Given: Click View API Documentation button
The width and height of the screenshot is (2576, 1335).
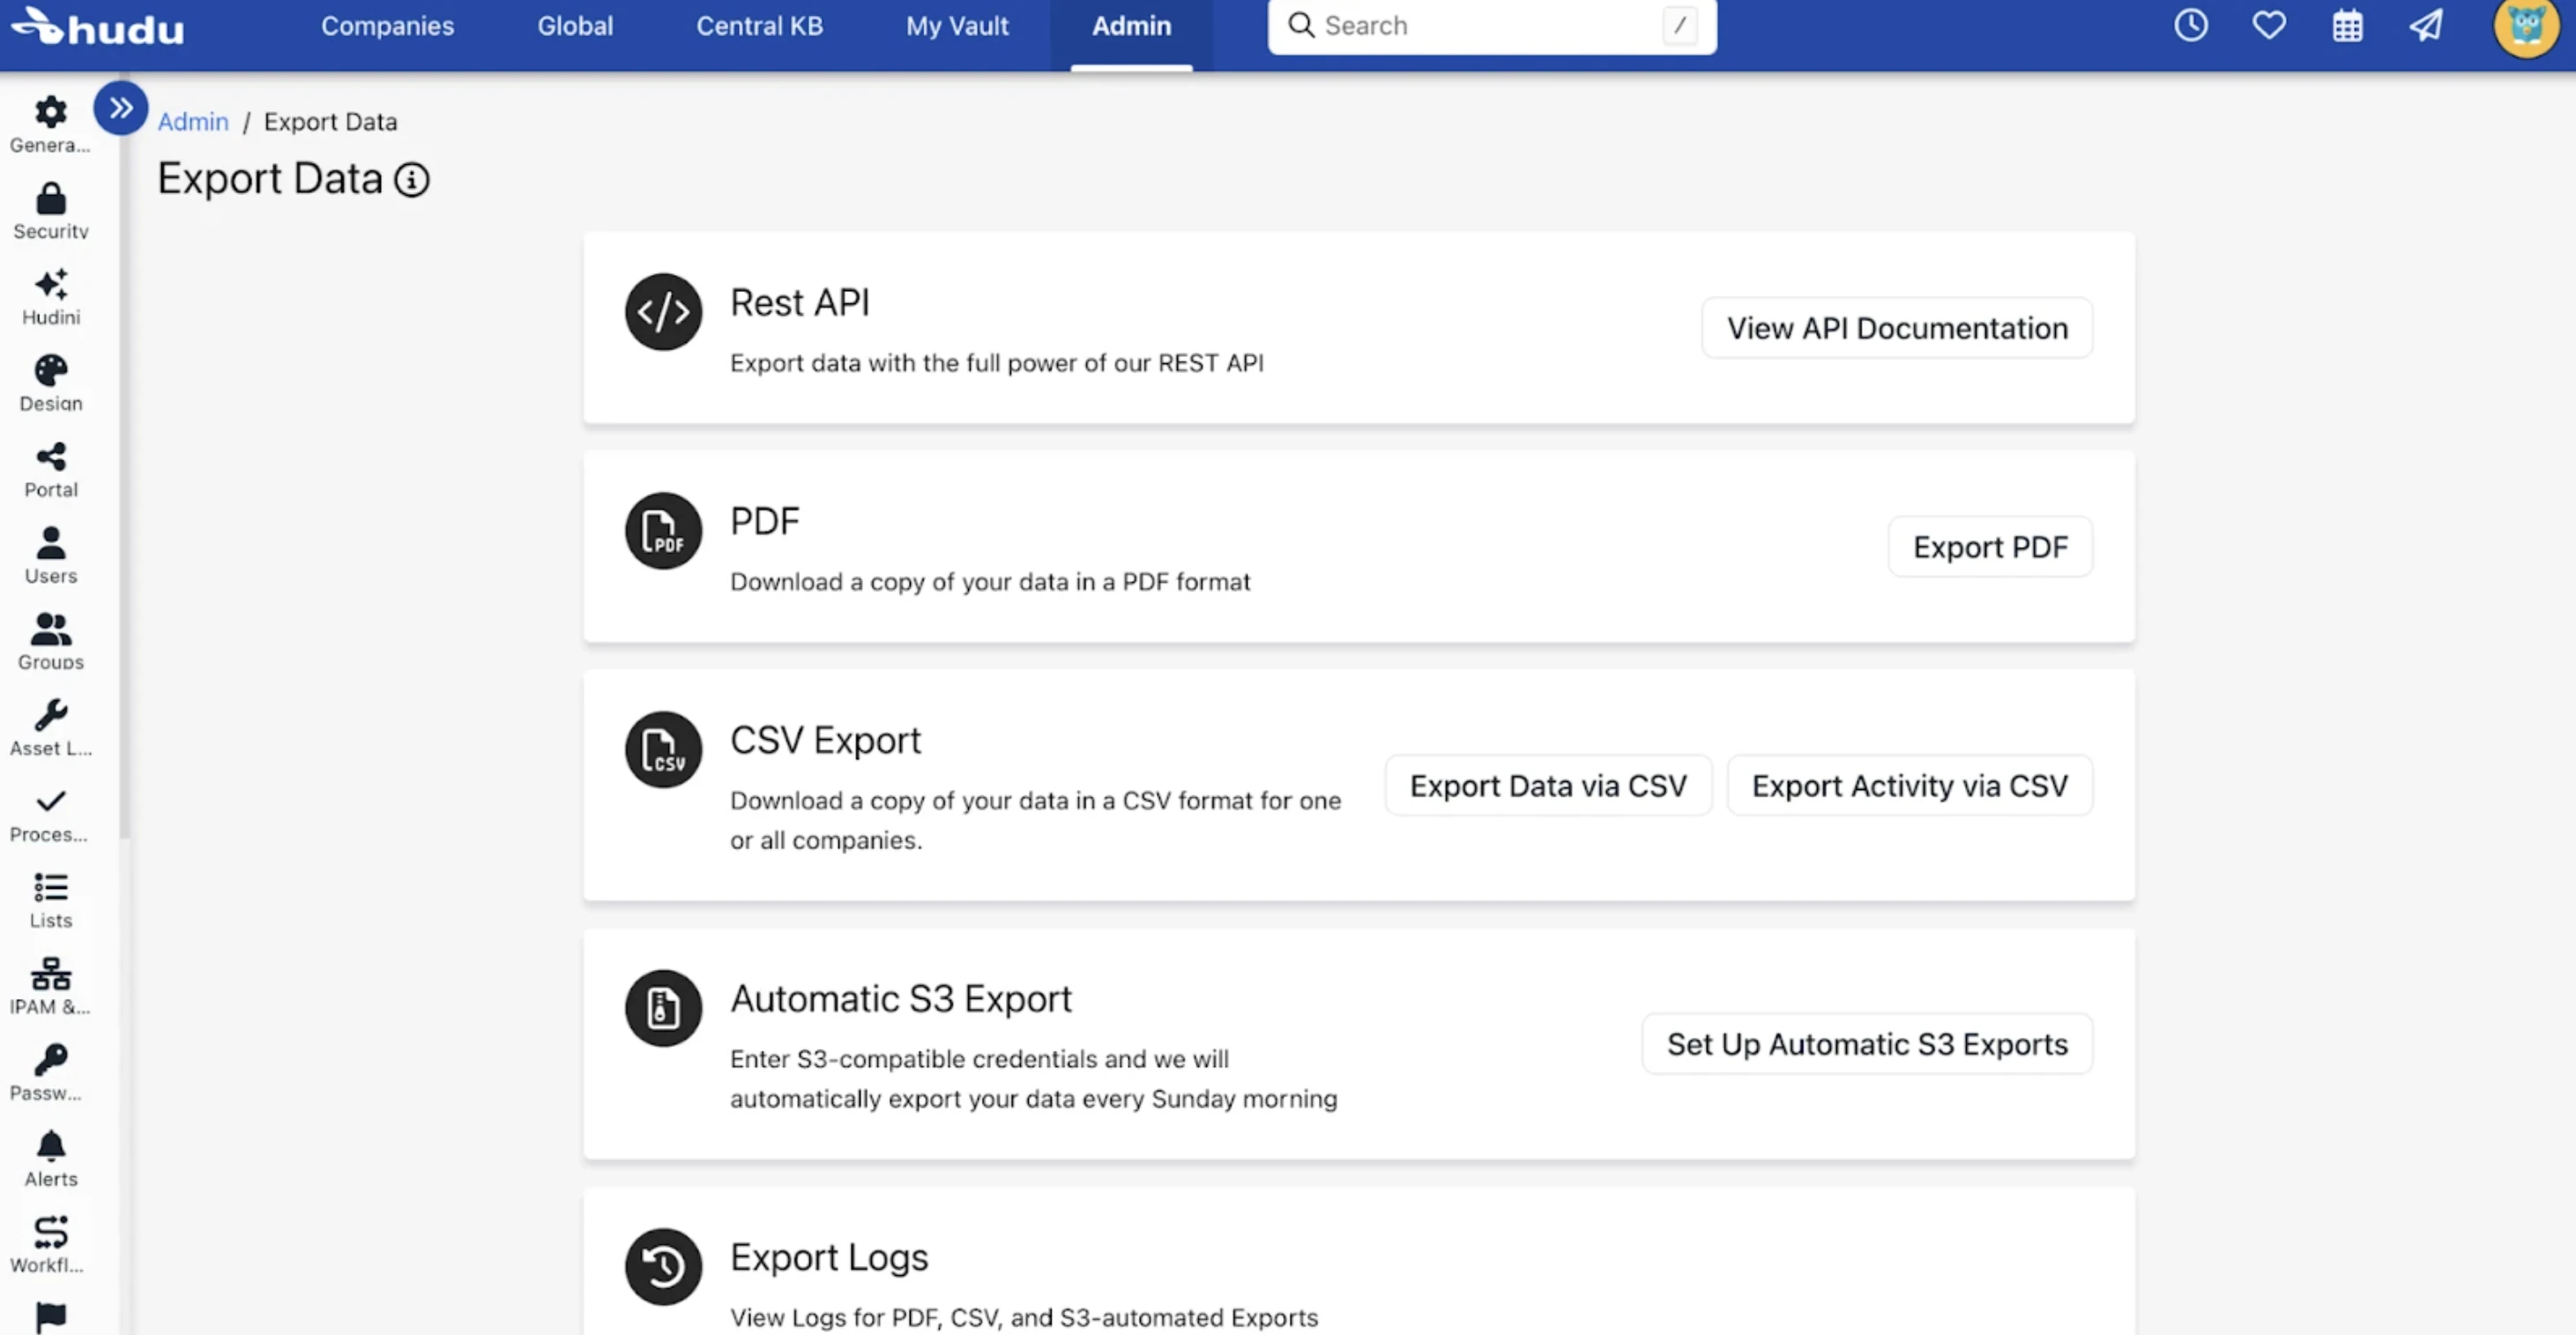Looking at the screenshot, I should tap(1897, 328).
